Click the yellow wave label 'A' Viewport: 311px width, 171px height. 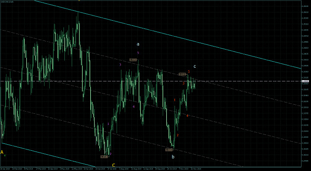pyautogui.click(x=2, y=152)
